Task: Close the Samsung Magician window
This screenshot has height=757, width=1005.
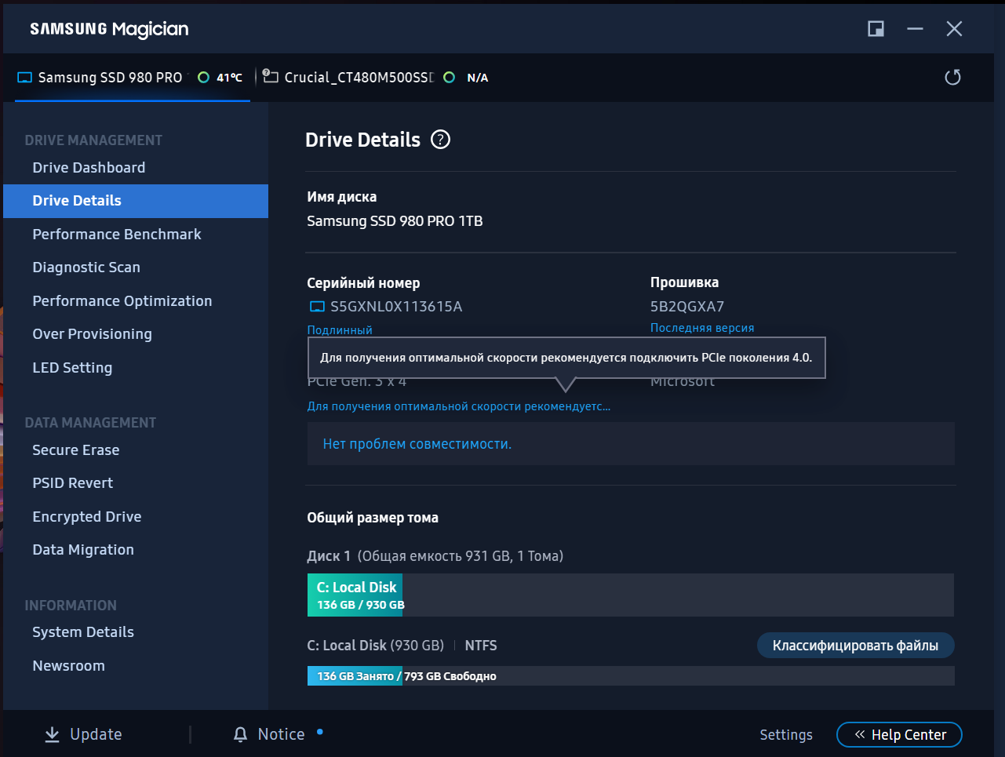Action: (x=954, y=29)
